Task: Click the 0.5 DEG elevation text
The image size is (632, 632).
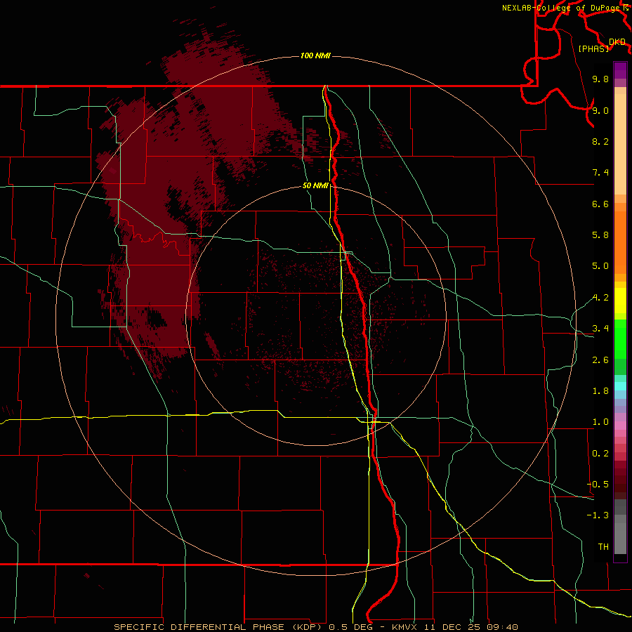Action: [350, 627]
